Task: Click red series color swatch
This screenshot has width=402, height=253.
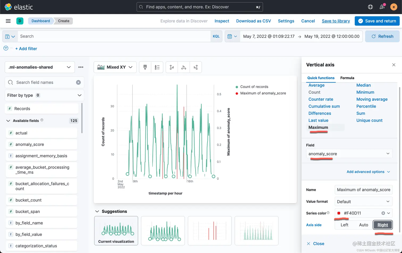Action: 339,213
